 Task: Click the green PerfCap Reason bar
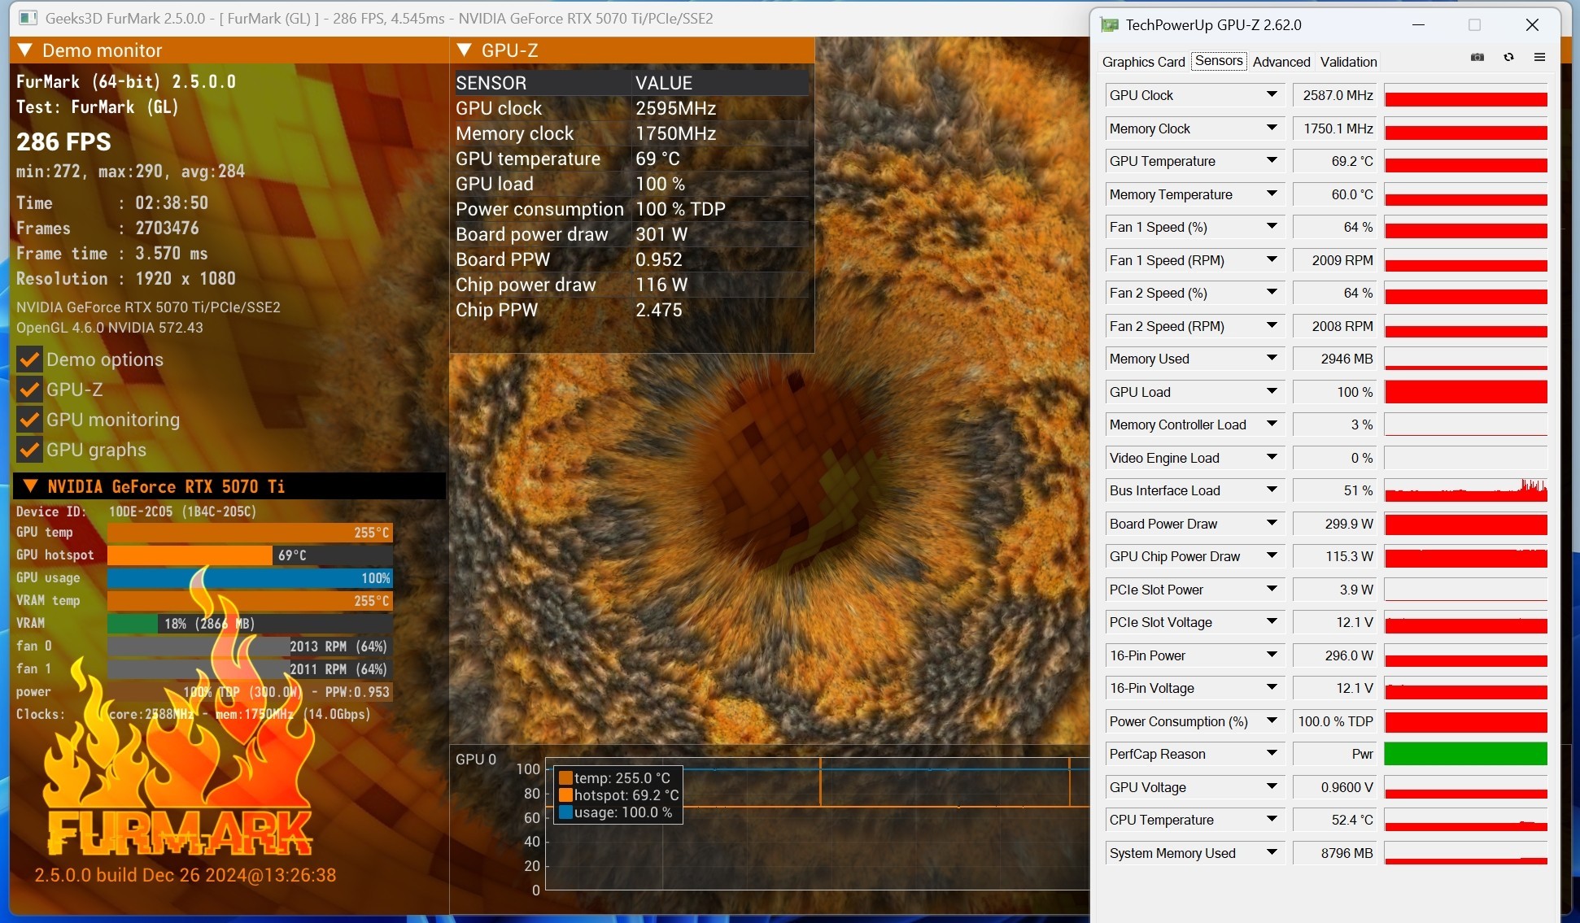1465,754
